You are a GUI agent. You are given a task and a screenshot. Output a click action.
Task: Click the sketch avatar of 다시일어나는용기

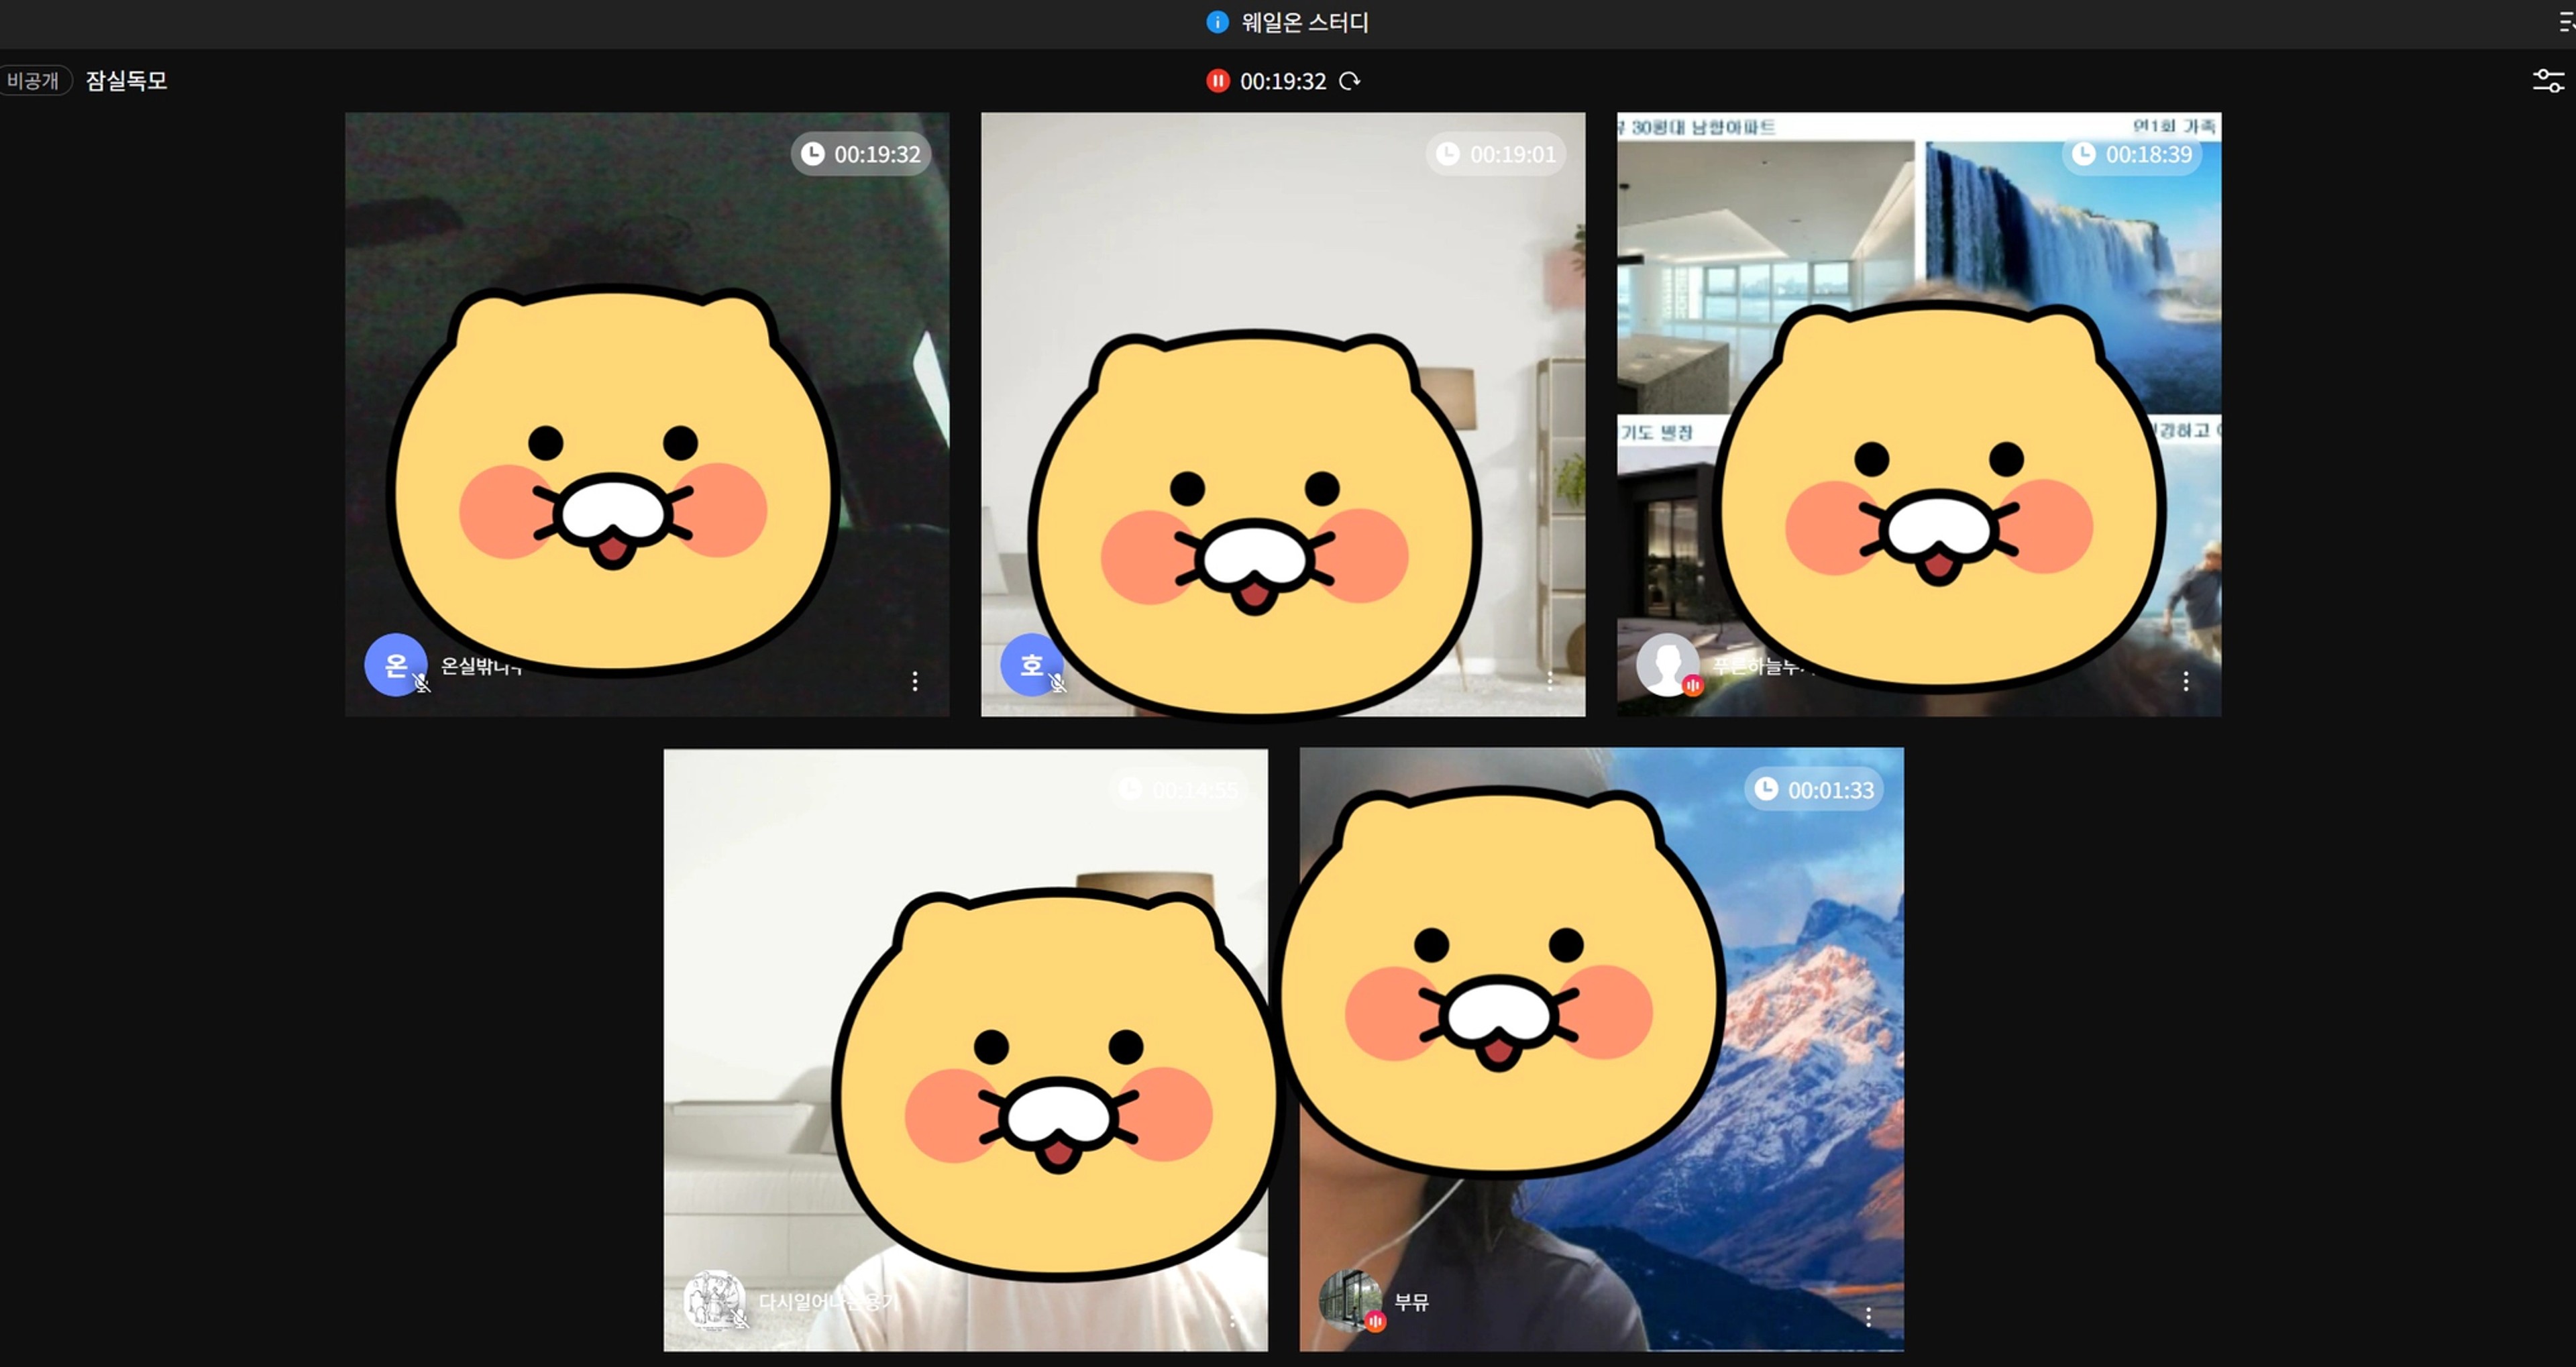(713, 1300)
